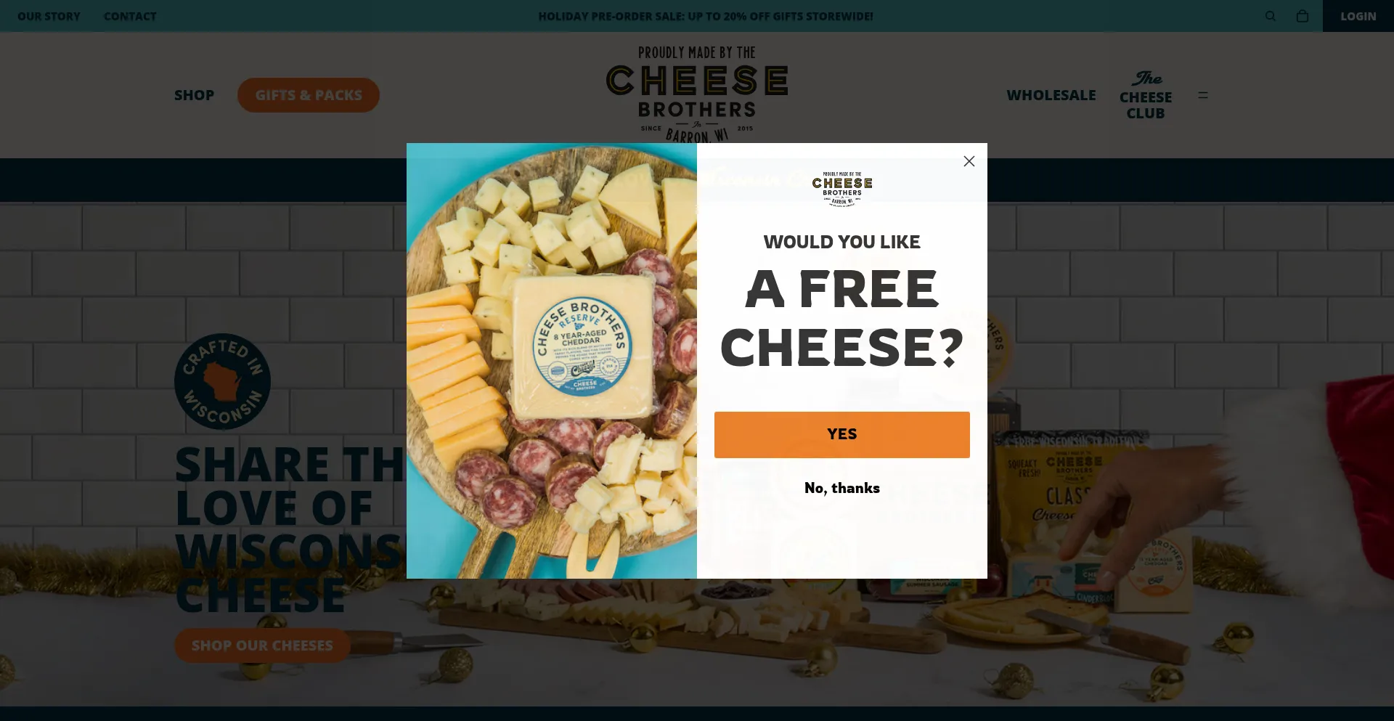Select the Gifts & Packs button
Viewport: 1394px width, 721px height.
(309, 95)
